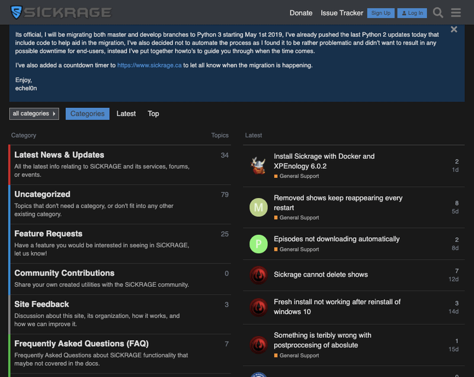This screenshot has width=474, height=377.
Task: Click the SiCKRAGE shield logo
Action: tap(17, 12)
